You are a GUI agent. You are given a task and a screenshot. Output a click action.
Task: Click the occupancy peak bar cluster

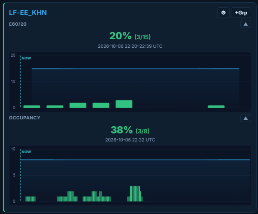135,194
